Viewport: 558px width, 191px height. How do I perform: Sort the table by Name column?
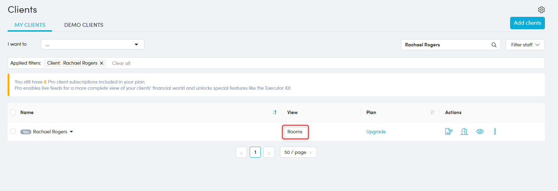[x=275, y=112]
